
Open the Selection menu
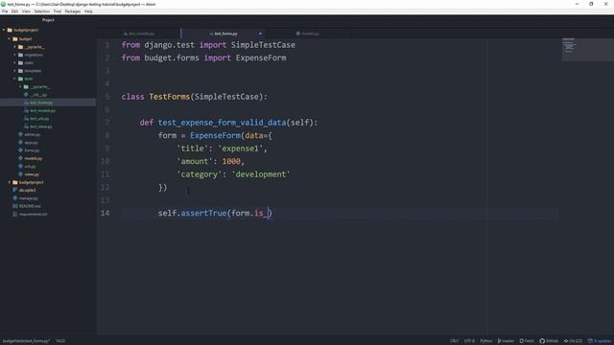[42, 11]
